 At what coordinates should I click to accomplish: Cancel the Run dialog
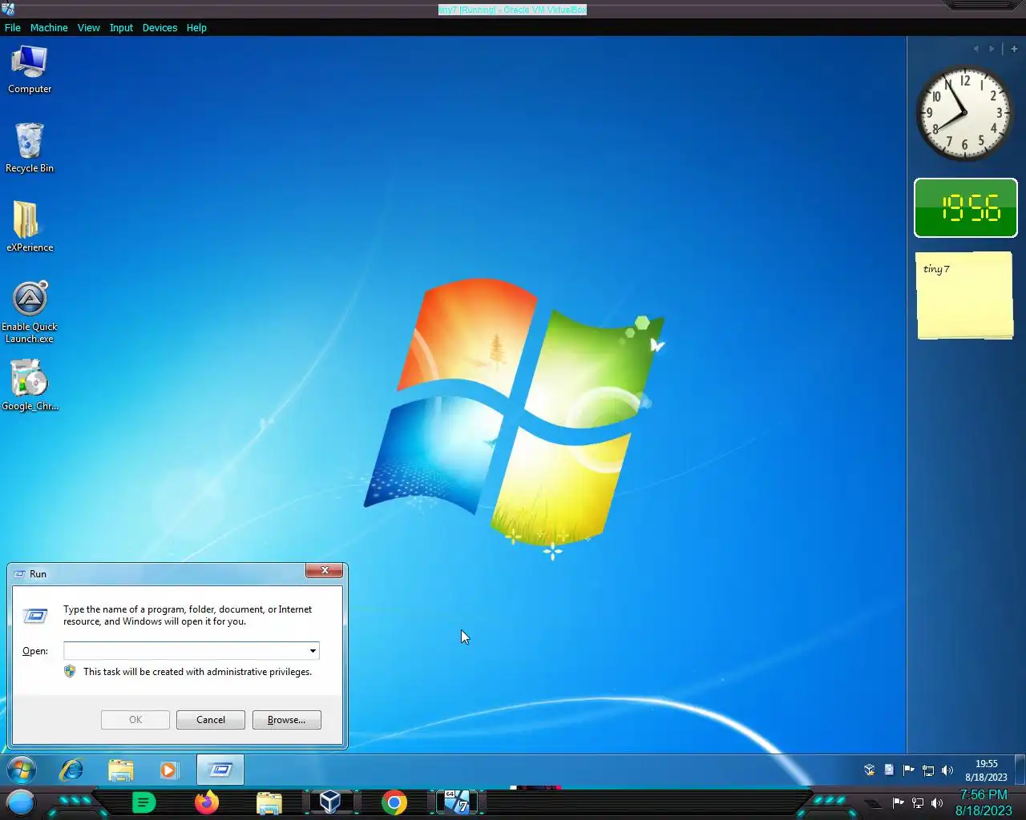pyautogui.click(x=211, y=720)
